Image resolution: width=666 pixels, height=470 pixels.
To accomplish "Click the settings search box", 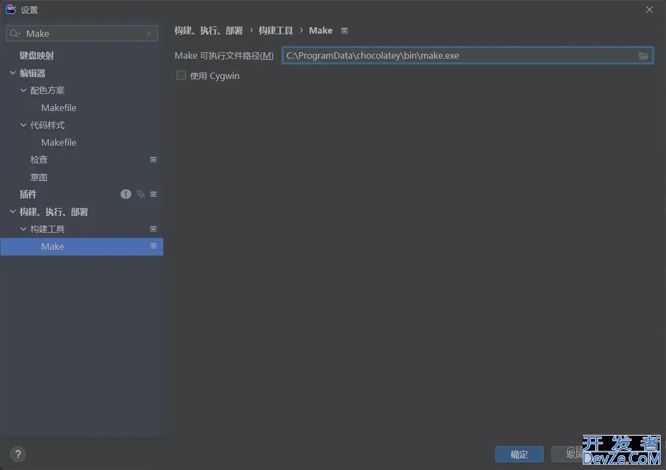I will point(82,34).
